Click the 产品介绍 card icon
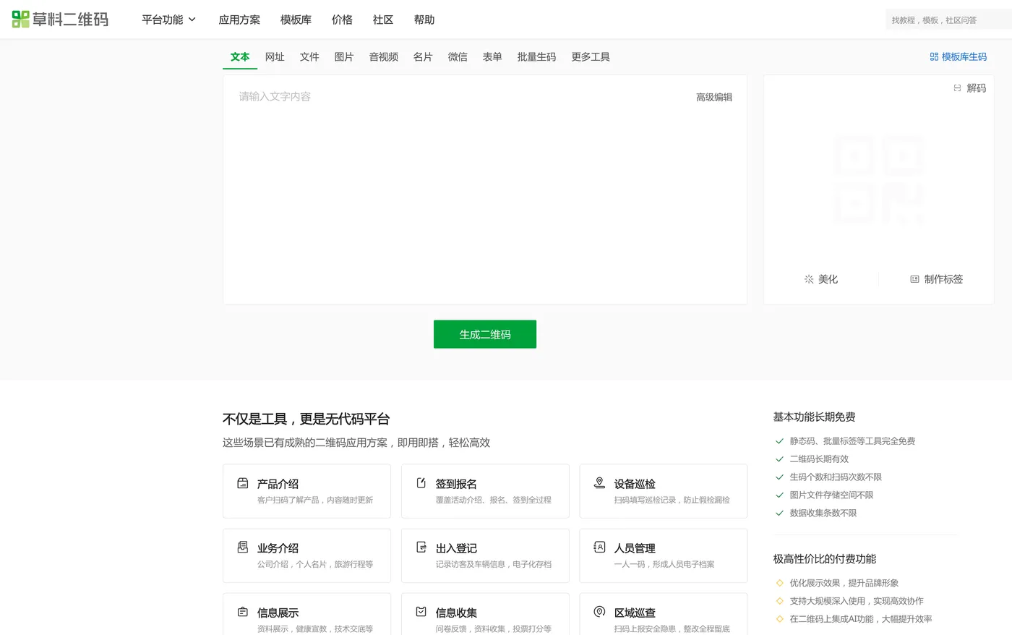Screen dimensions: 1012x635 click(243, 483)
